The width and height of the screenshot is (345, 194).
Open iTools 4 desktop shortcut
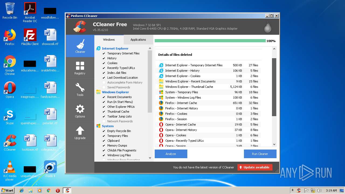pos(50,169)
